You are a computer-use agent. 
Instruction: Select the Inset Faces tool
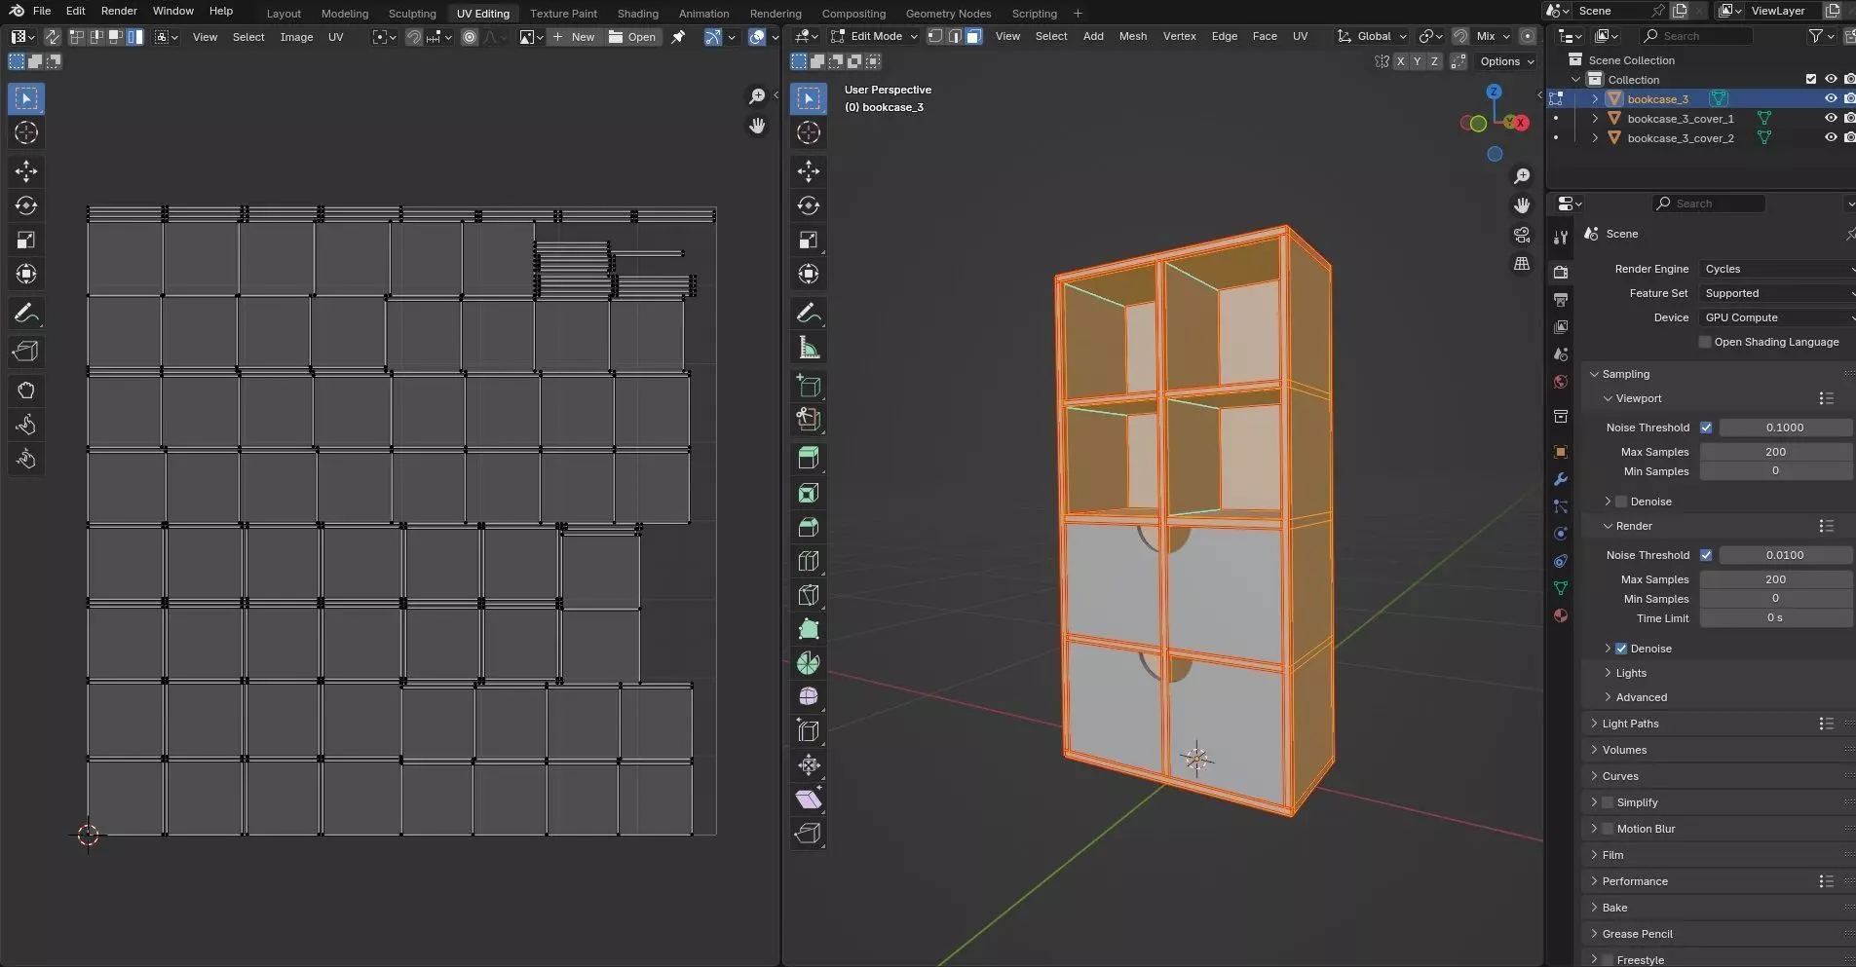point(809,493)
